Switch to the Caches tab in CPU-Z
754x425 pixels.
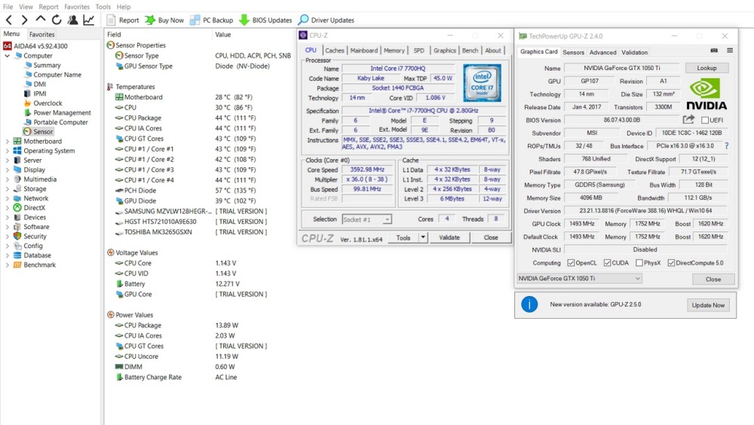(334, 50)
